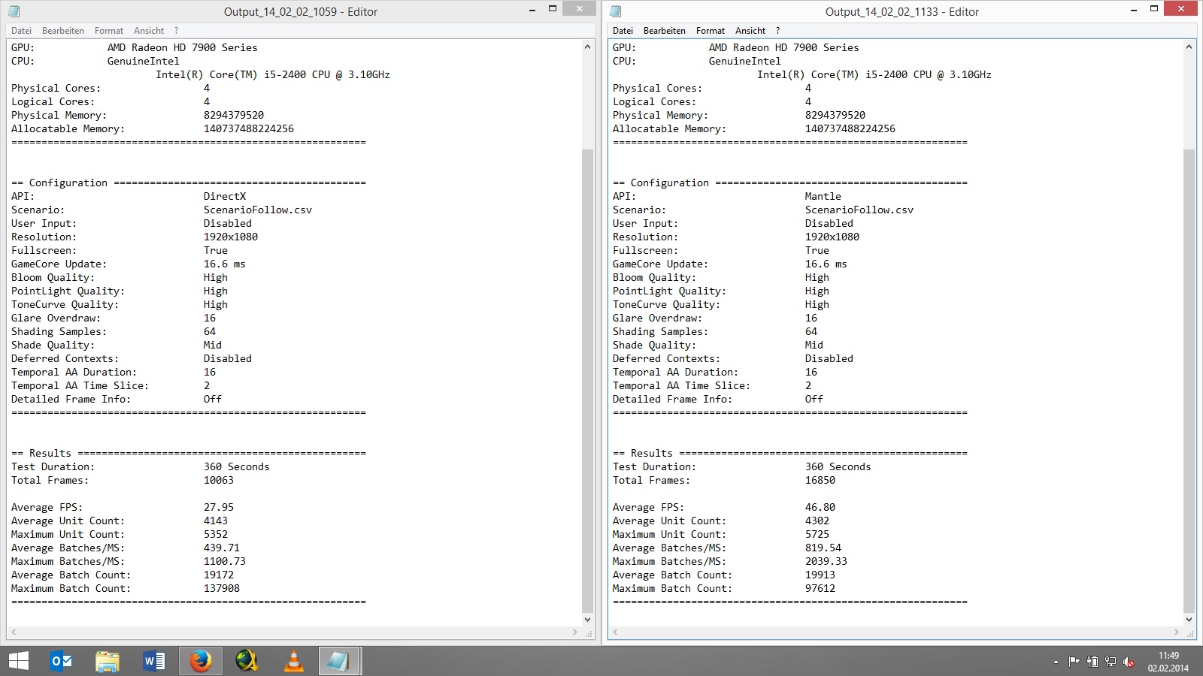Open Format menu in the 1059 editor
The height and width of the screenshot is (676, 1203).
[109, 31]
